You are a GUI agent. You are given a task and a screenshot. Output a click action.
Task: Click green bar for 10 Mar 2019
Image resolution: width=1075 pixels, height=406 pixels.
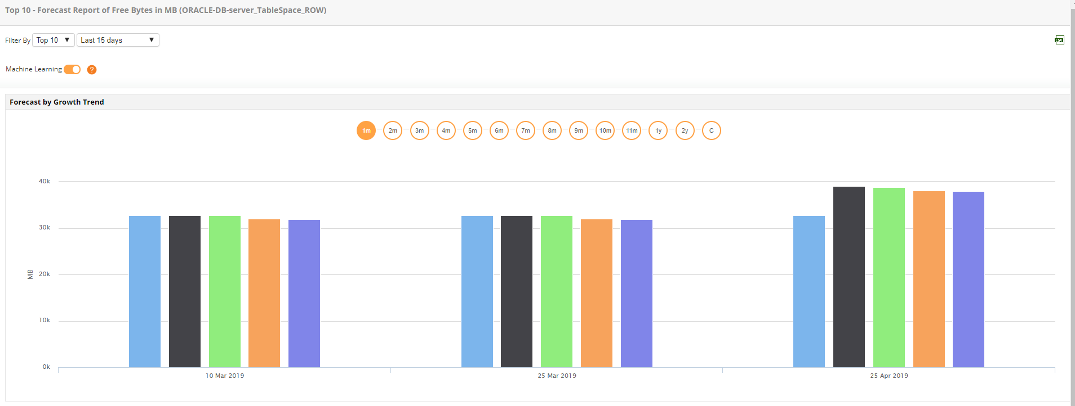coord(225,291)
